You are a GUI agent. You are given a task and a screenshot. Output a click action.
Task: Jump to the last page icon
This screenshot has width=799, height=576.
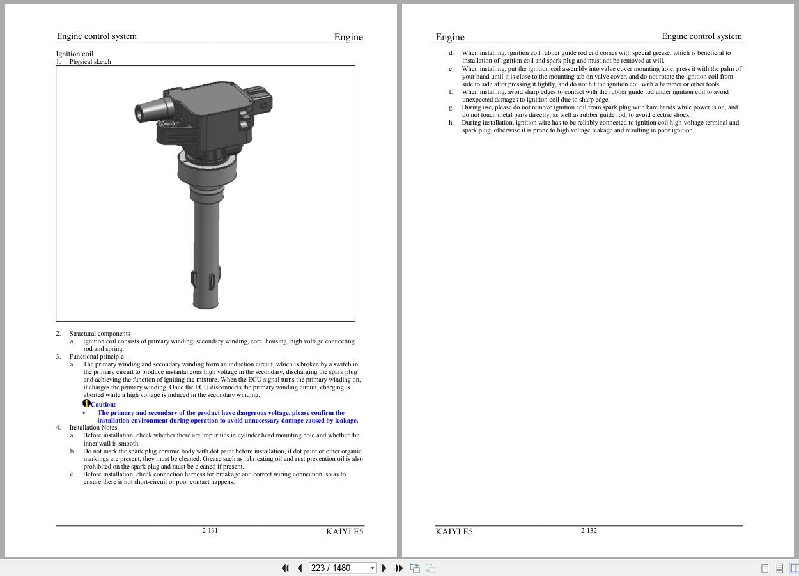tap(399, 568)
